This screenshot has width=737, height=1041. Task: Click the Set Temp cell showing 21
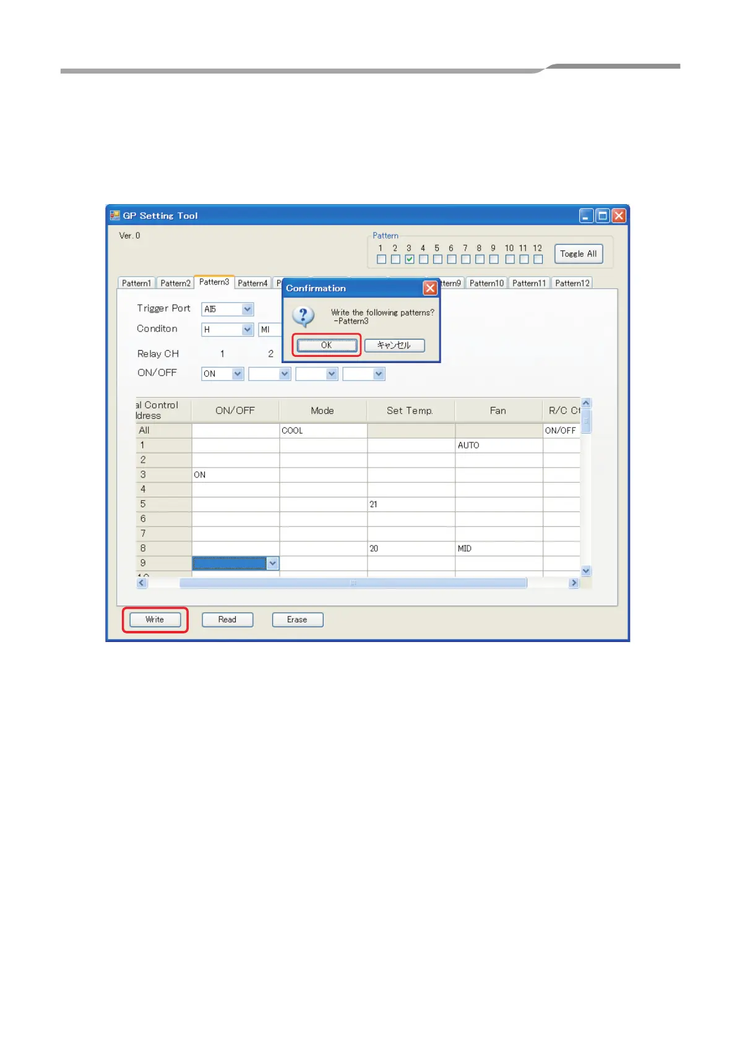click(x=411, y=505)
